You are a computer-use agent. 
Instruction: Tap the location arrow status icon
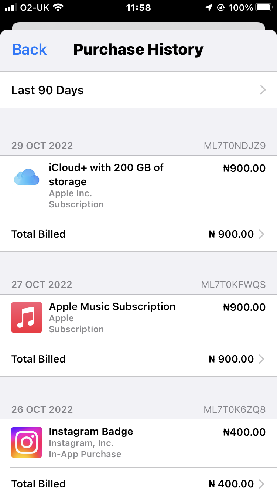coord(209,7)
